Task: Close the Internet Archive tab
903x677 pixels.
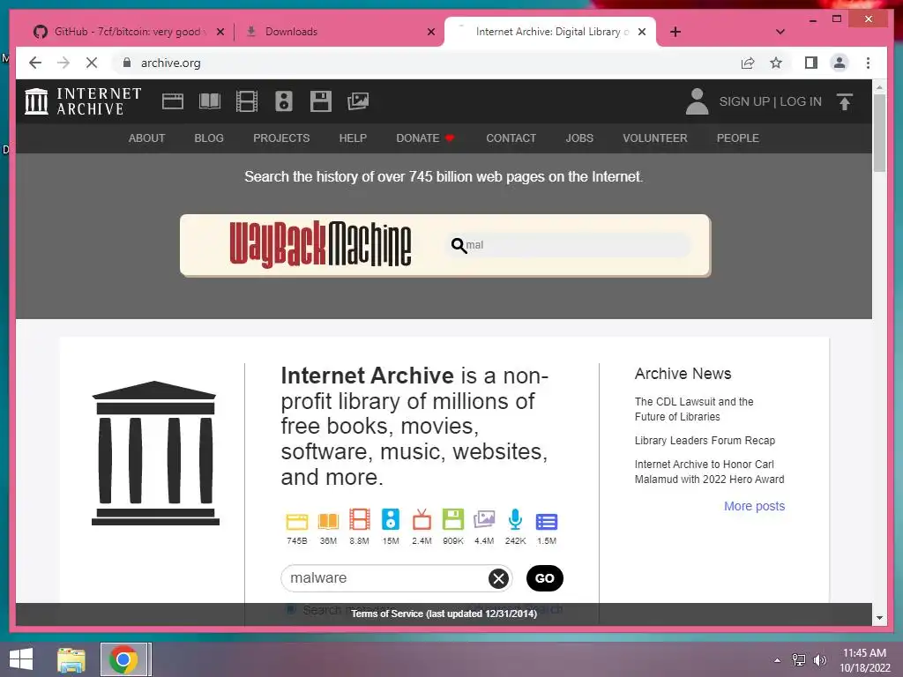Action: click(642, 32)
